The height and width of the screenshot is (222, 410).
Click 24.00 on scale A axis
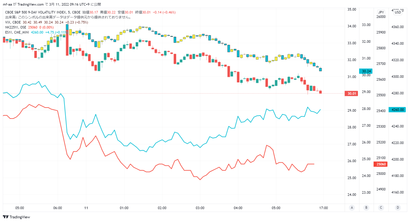click(352, 194)
